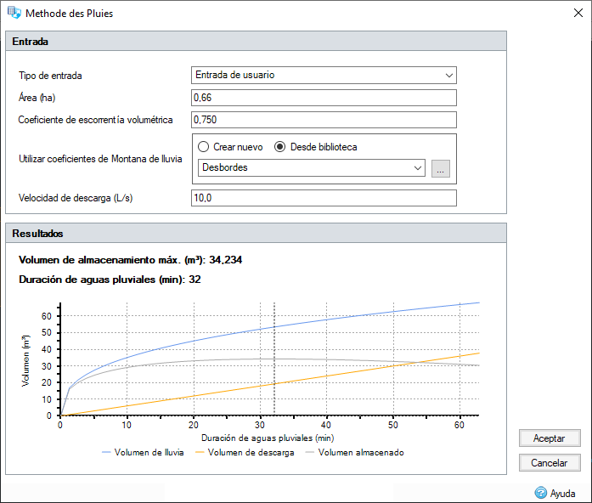Viewport: 592px width, 503px height.
Task: Click the Entrada section header
Action: (x=256, y=41)
